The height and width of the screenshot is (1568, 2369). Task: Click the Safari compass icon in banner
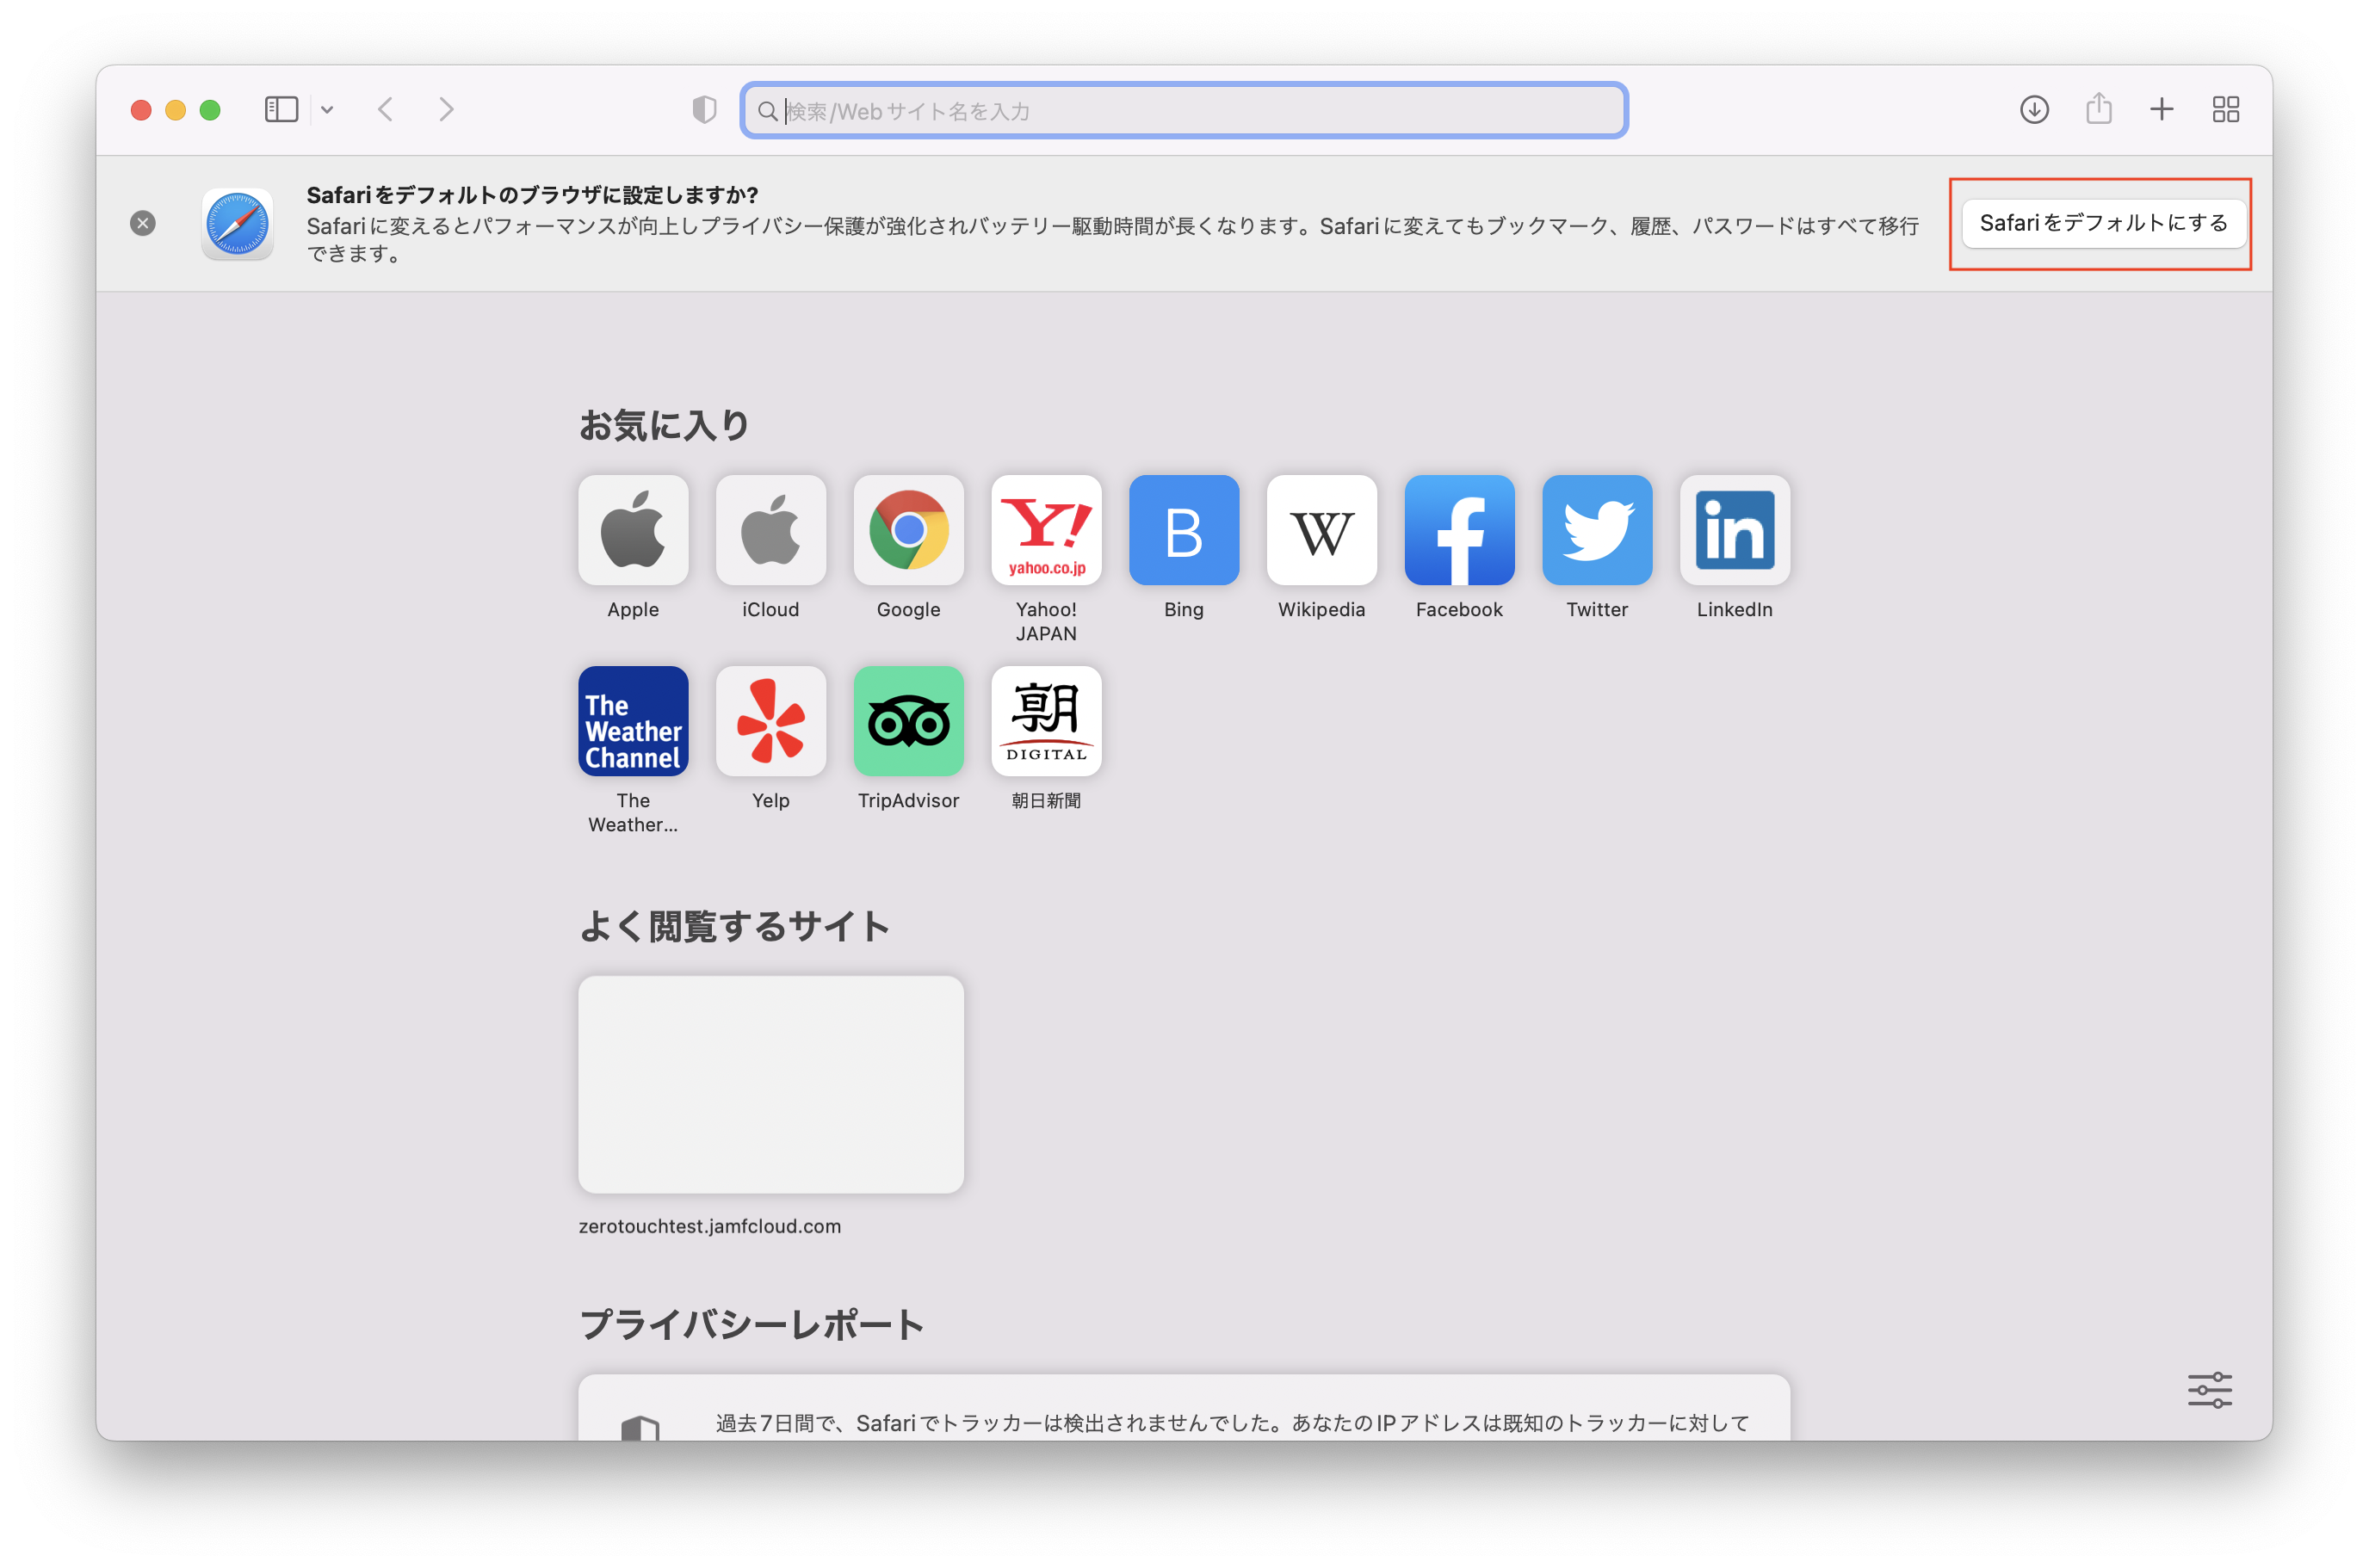click(237, 224)
